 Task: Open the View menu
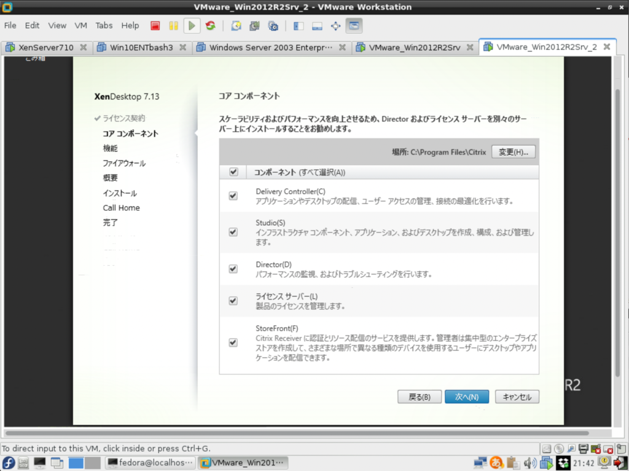click(57, 25)
